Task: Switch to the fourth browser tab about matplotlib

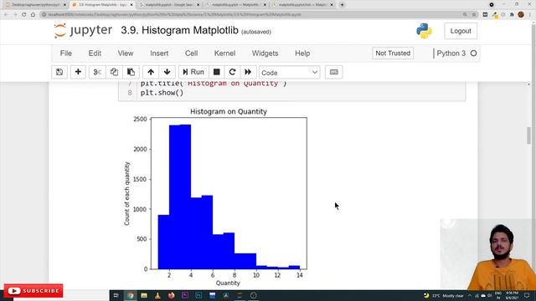Action: tap(236, 5)
